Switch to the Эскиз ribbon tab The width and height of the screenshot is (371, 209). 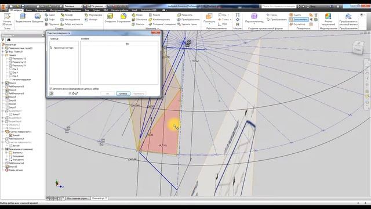click(28, 10)
